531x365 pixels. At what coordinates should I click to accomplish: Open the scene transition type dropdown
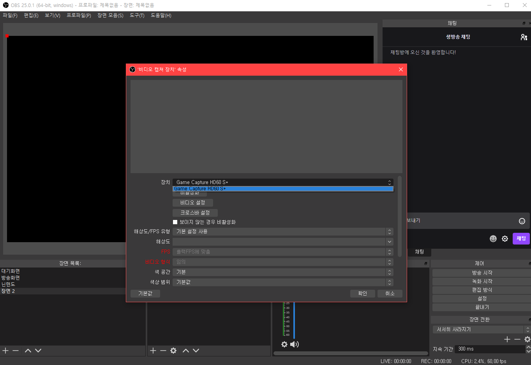pyautogui.click(x=482, y=330)
